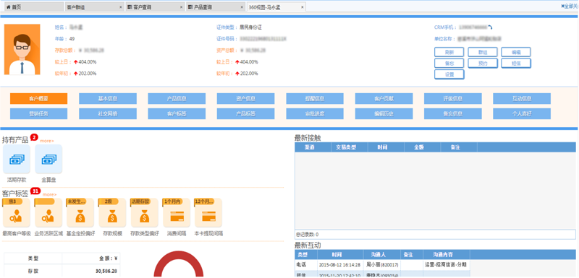Click the red badge 31 beside 客户标签

pos(35,191)
